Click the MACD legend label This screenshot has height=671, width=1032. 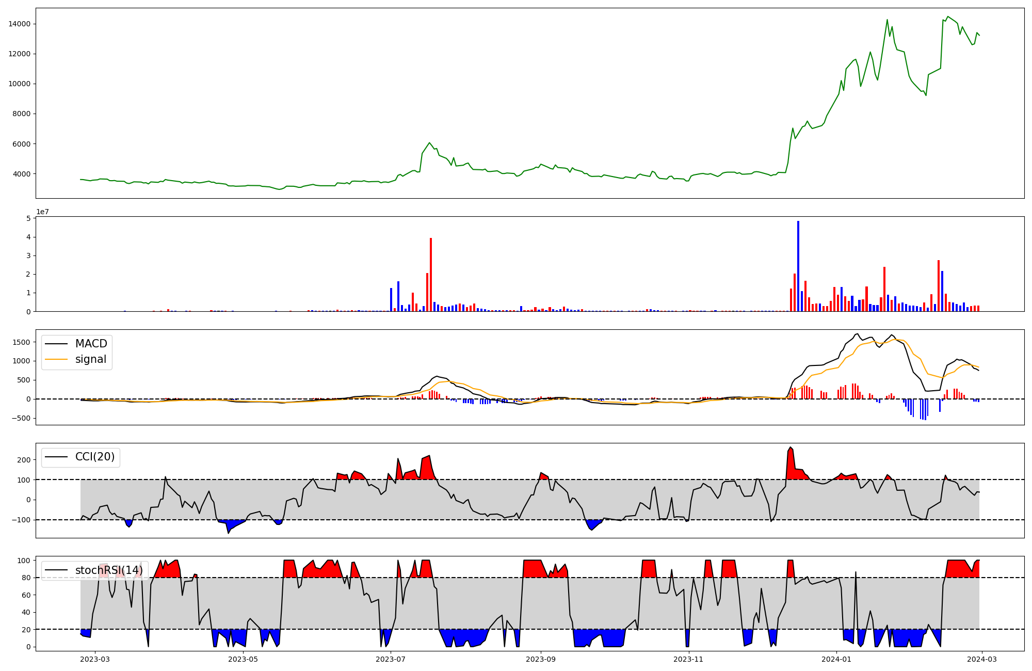click(91, 344)
